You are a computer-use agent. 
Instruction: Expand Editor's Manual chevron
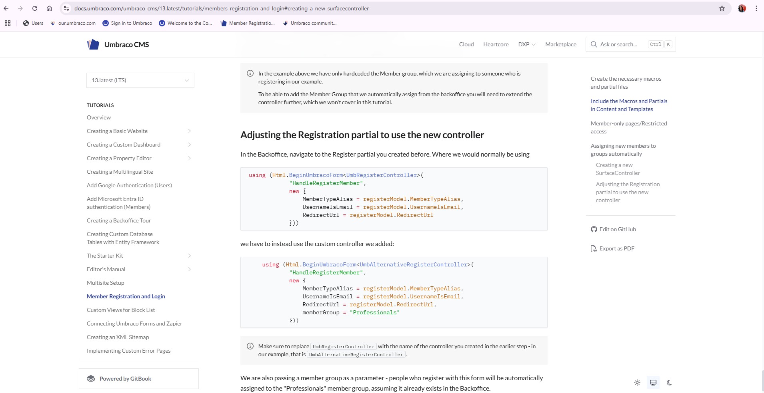(189, 269)
